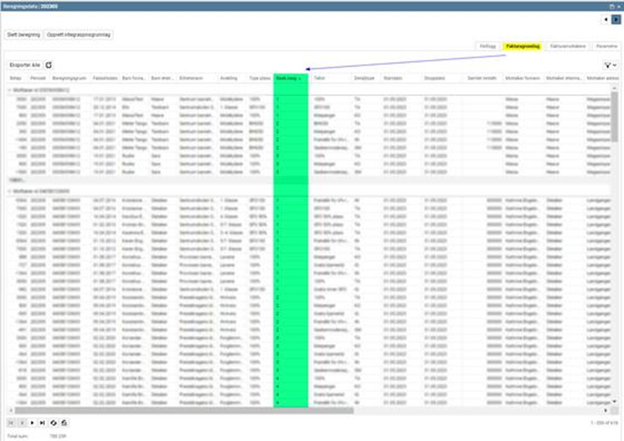Switch to the Fakturagrunnlag tab

point(523,46)
